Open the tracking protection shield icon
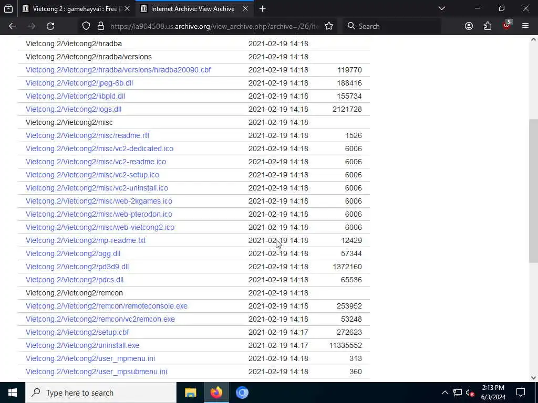The image size is (538, 403). coord(86,26)
